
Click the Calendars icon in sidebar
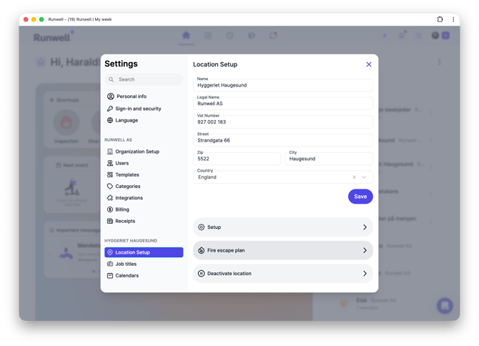pos(110,275)
